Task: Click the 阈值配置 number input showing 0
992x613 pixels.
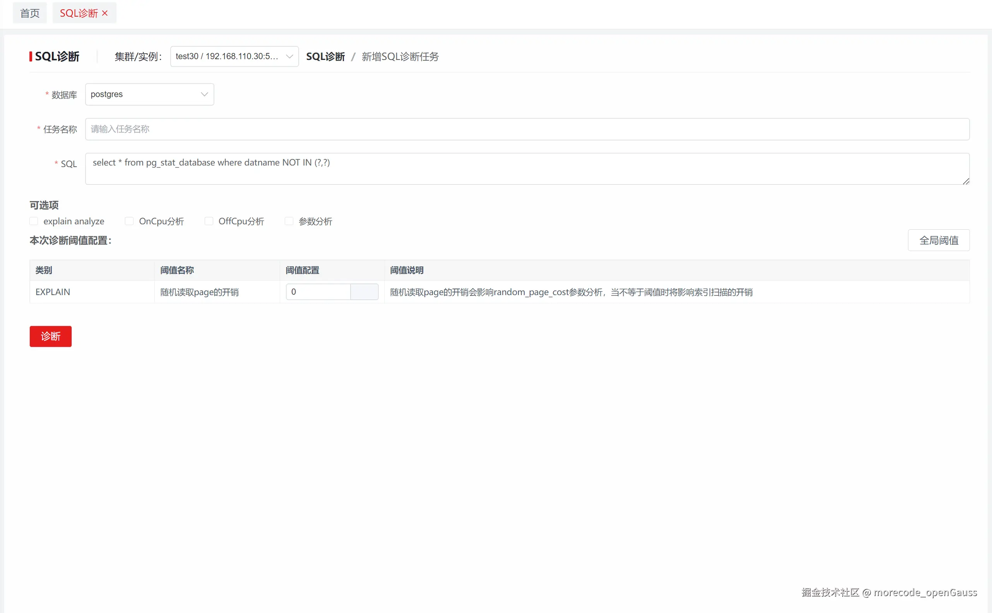Action: (318, 292)
